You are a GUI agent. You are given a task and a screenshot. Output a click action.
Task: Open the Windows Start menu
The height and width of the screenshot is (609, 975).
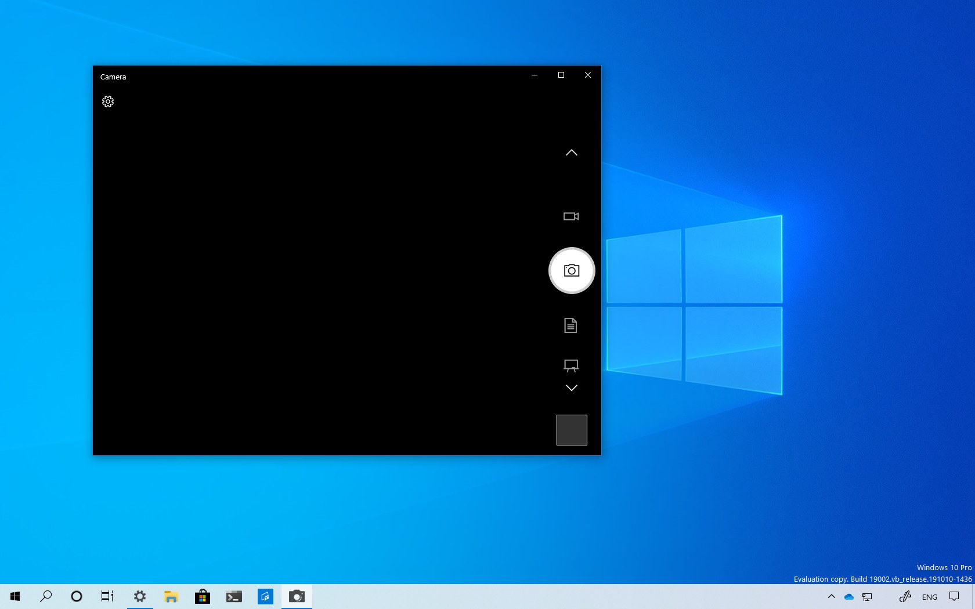point(15,596)
